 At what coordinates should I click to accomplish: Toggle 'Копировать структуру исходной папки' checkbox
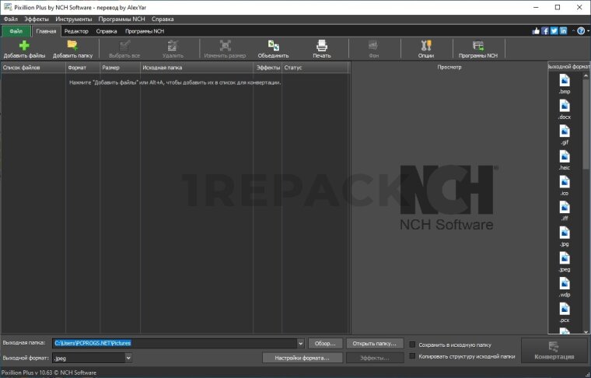tap(412, 356)
